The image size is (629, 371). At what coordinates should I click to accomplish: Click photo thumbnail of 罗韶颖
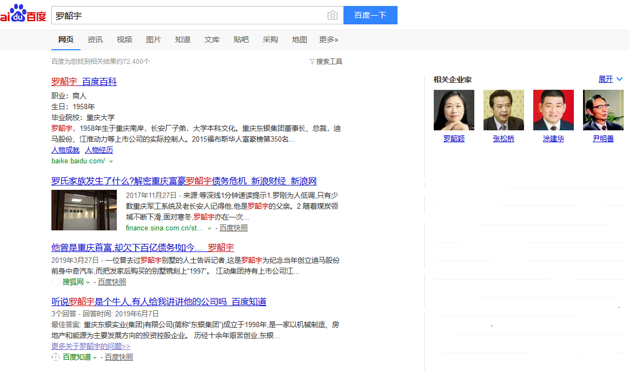point(454,110)
